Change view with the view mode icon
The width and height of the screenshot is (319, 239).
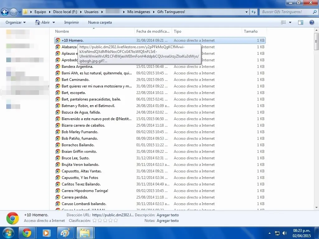(283, 22)
